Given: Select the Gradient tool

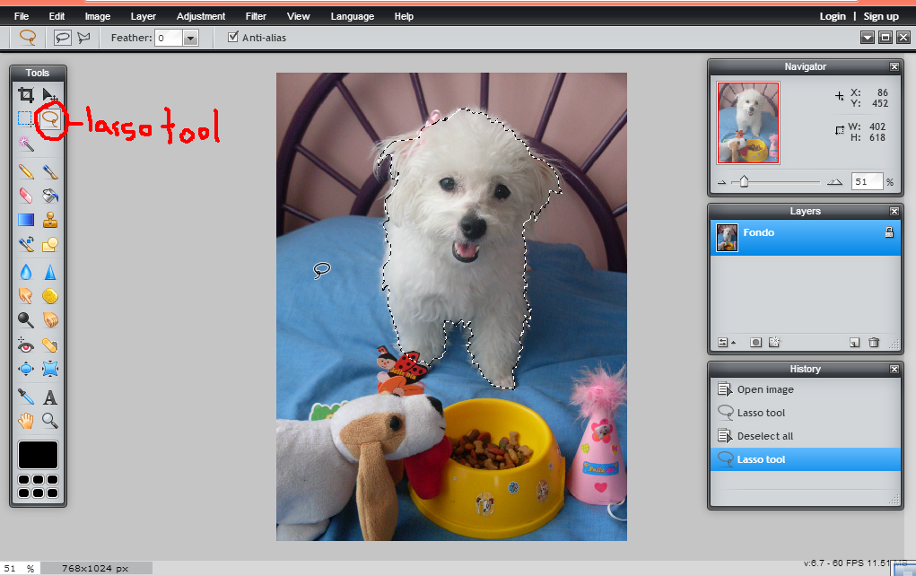Looking at the screenshot, I should [x=26, y=220].
